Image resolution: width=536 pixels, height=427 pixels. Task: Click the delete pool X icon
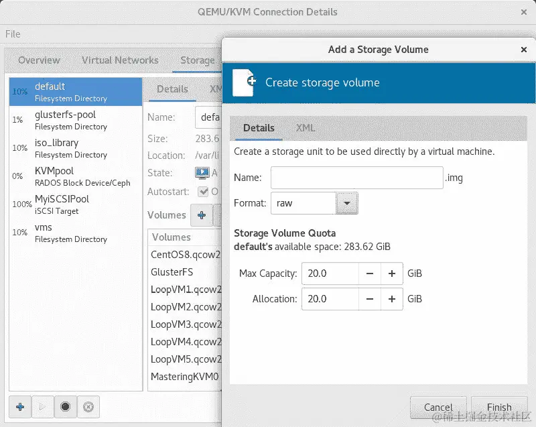[88, 407]
